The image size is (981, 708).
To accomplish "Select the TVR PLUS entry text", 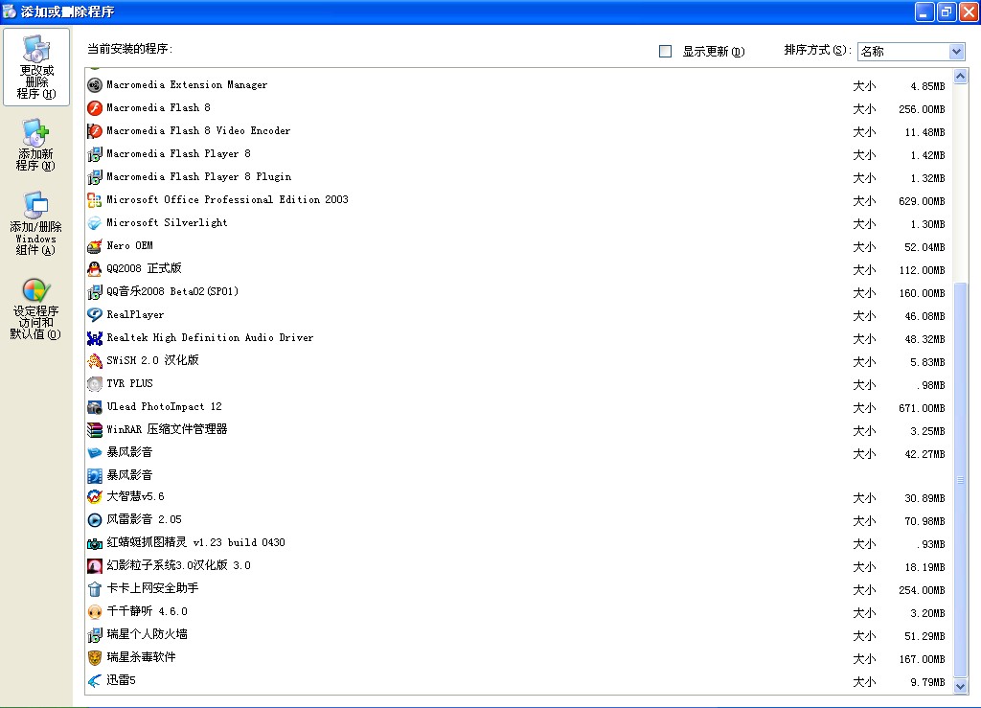I will 129,383.
